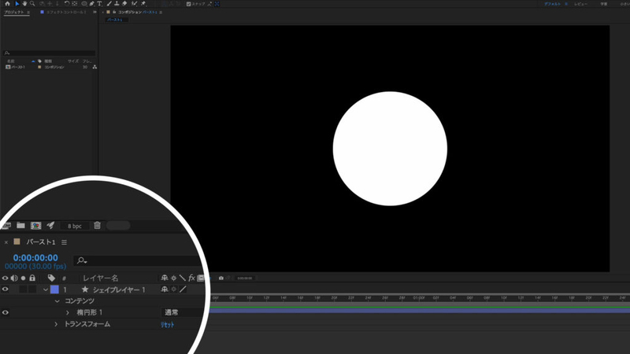Expand the 楕円形 1 group
Image resolution: width=630 pixels, height=354 pixels.
coord(68,312)
